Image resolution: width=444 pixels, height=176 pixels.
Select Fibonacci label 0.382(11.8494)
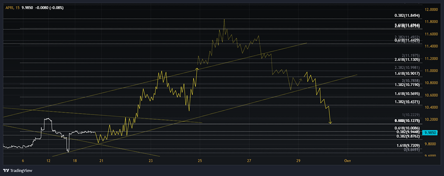pyautogui.click(x=407, y=16)
